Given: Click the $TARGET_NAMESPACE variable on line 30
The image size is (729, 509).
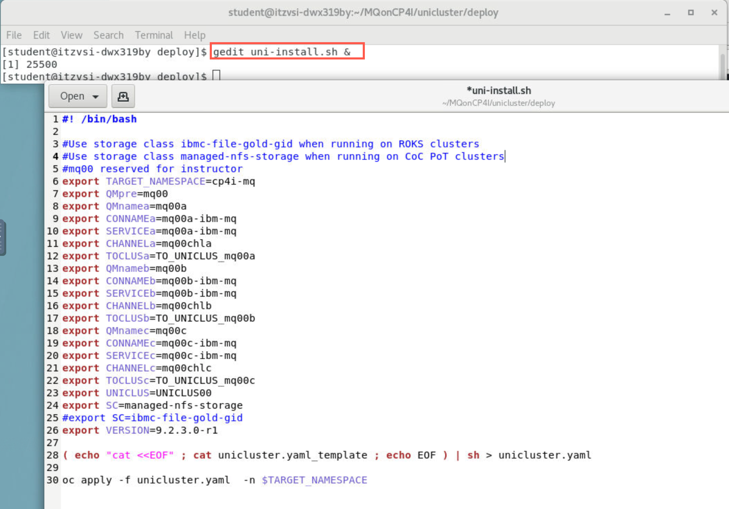Looking at the screenshot, I should coord(314,480).
